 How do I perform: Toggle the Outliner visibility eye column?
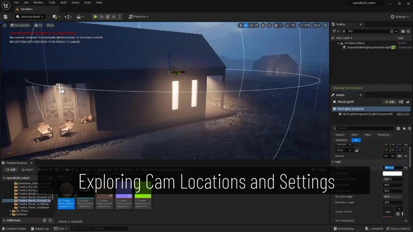(333, 38)
